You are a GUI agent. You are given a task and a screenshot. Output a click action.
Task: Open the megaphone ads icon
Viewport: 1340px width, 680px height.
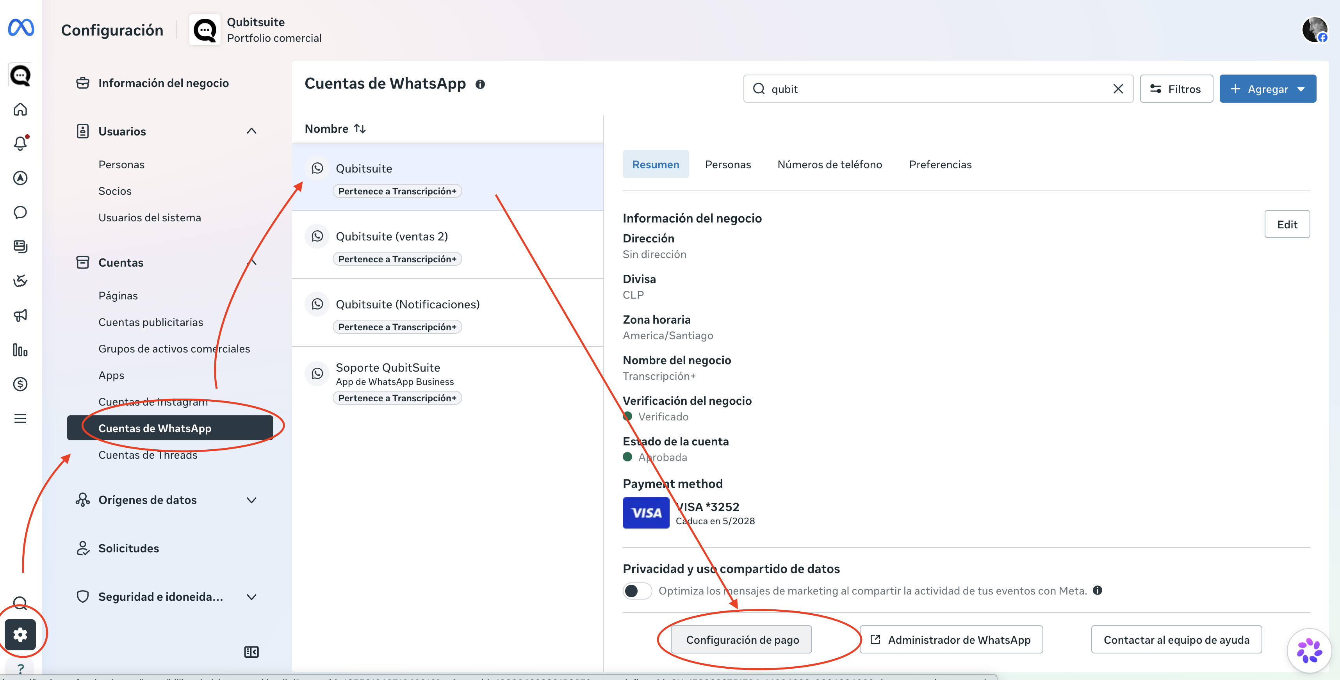20,315
